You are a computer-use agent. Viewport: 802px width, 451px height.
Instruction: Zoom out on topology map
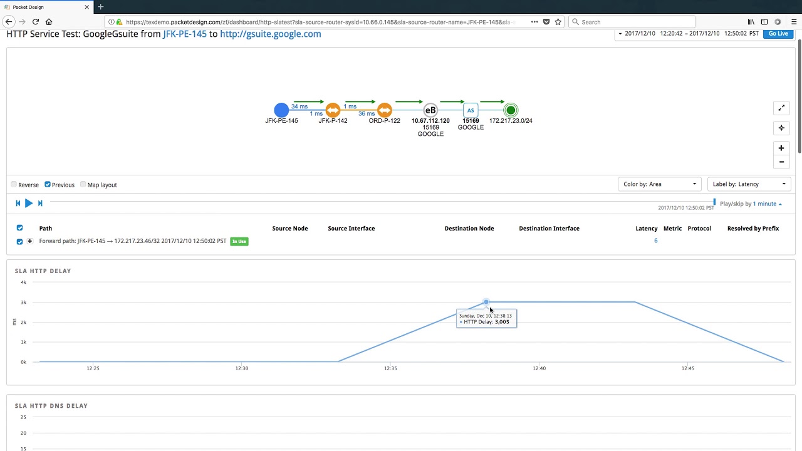point(781,162)
